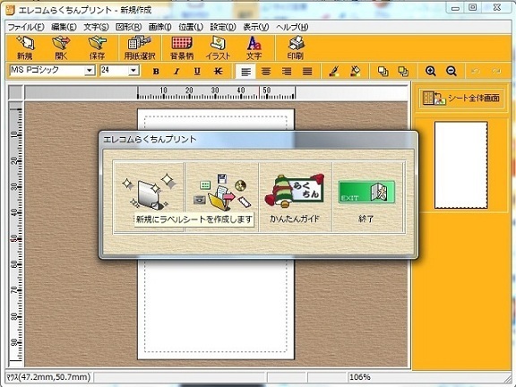Save using the 保存 toolbar icon

coord(98,48)
